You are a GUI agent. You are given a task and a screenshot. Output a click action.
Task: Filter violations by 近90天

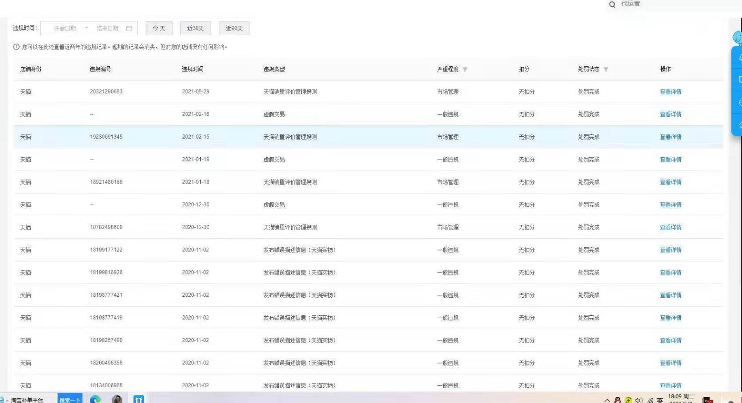234,28
